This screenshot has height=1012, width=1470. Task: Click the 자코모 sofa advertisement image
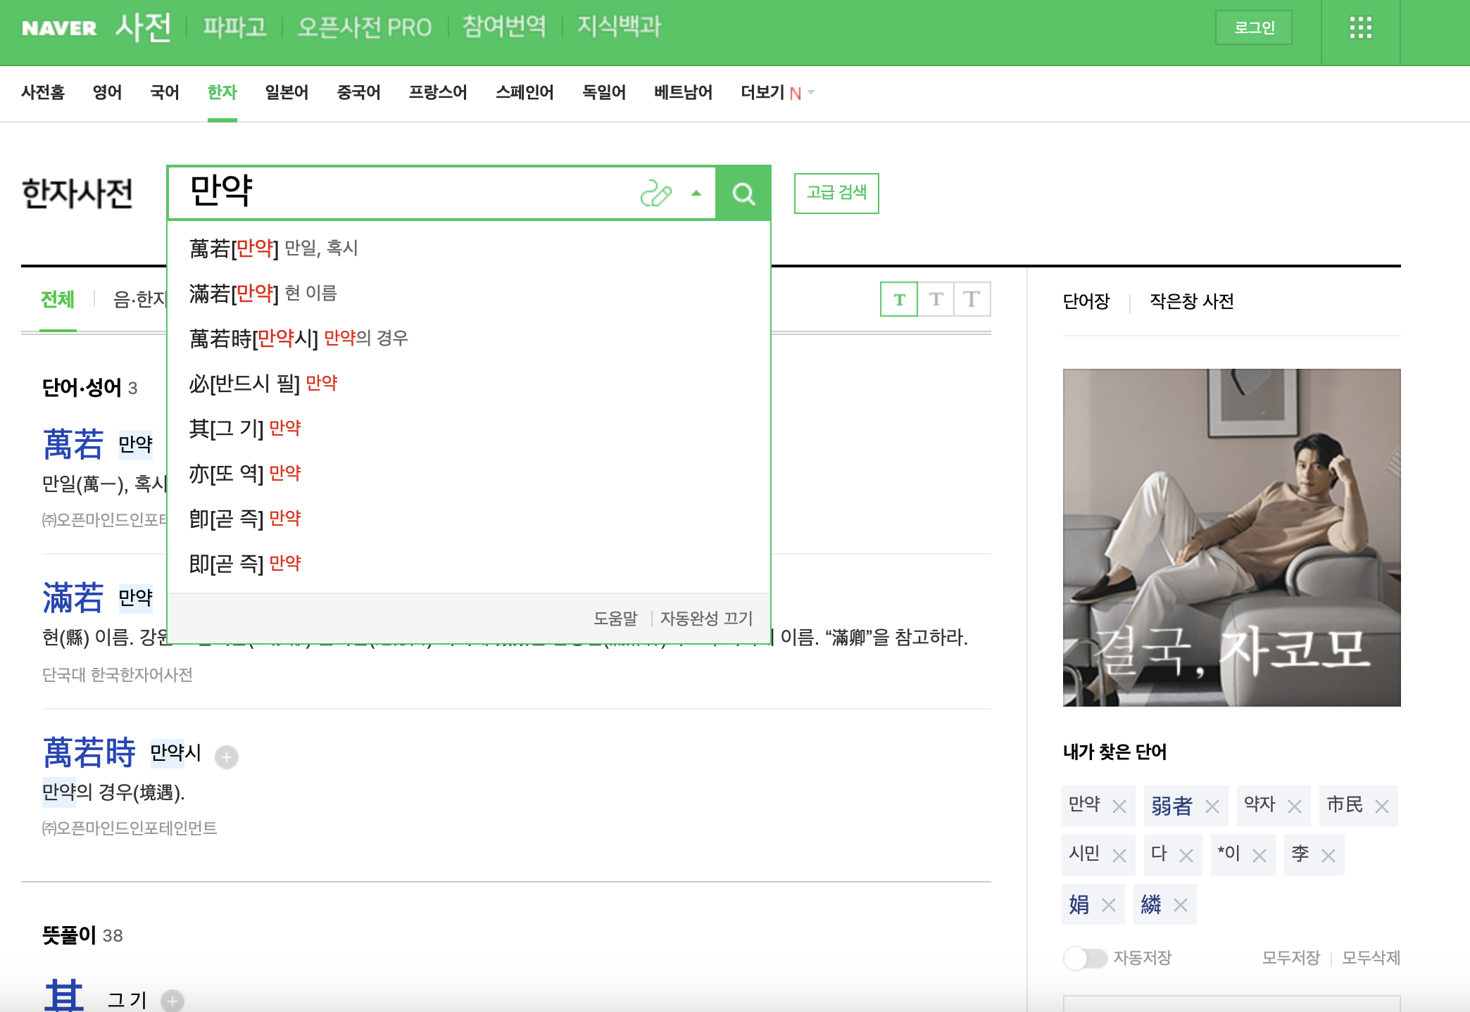(x=1231, y=537)
